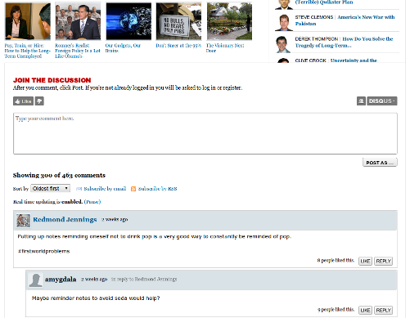Reply to amygdala's comment
Image resolution: width=410 pixels, height=318 pixels.
point(383,310)
